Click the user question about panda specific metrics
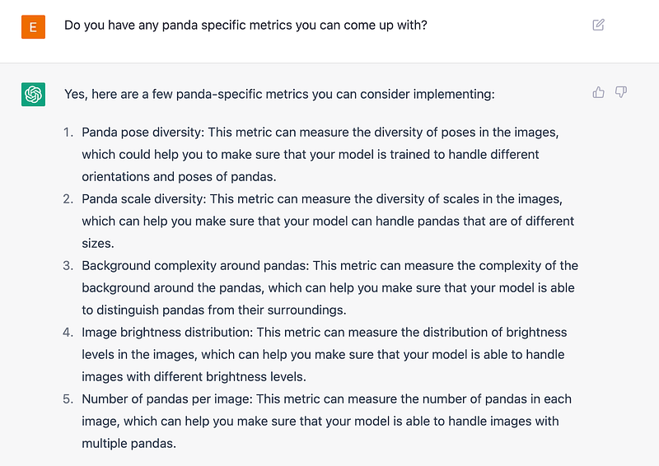Viewport: 659px width, 466px height. (x=245, y=25)
